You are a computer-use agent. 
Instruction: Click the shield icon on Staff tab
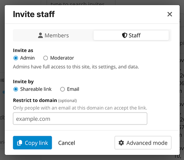[x=125, y=35]
